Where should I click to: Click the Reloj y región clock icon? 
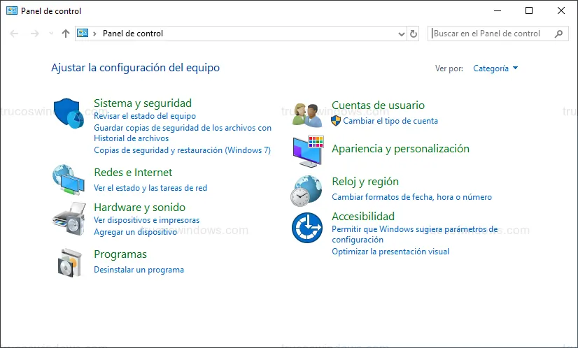pos(307,190)
